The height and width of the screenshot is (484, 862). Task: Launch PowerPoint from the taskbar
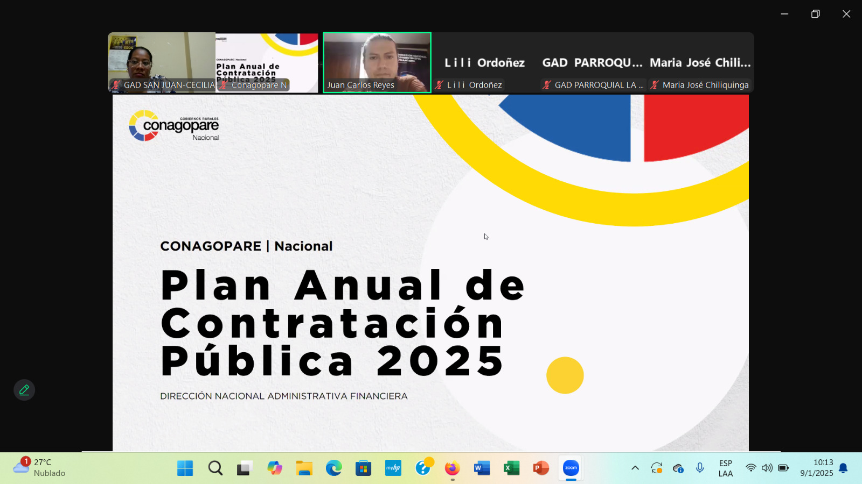pyautogui.click(x=541, y=468)
